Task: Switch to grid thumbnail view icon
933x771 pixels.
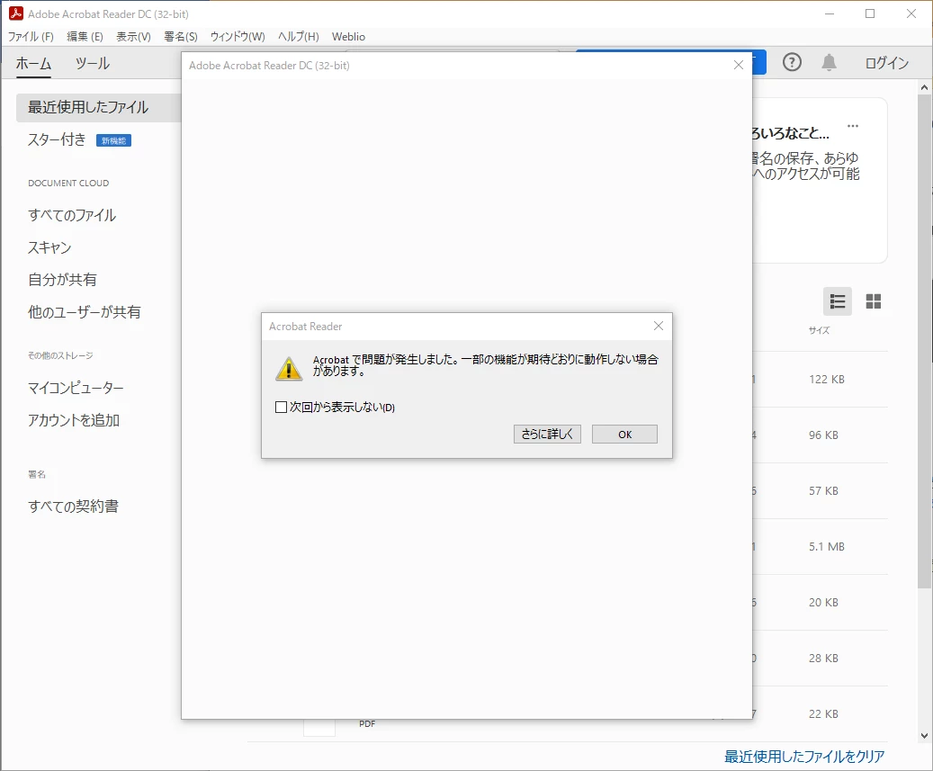Action: tap(873, 301)
